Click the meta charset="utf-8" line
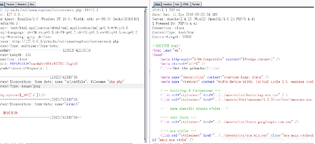315x144 pixels. (183, 64)
